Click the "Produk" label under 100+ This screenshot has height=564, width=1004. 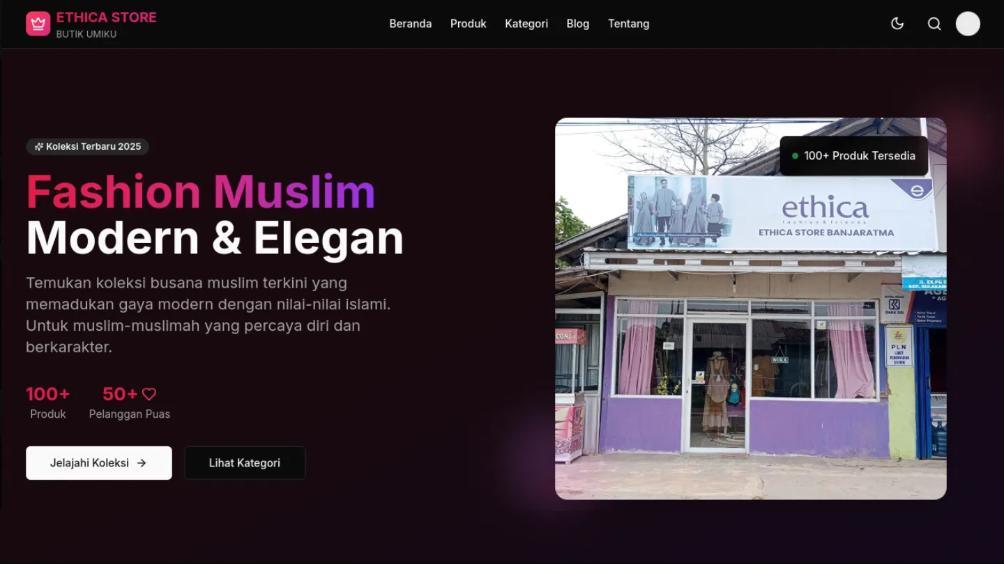[x=48, y=414]
